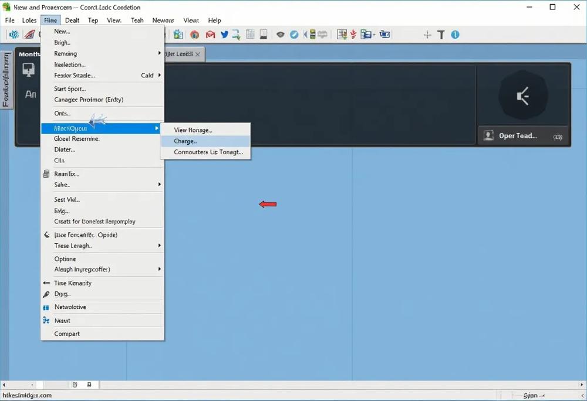The image size is (587, 401).
Task: Click the horizontal scrollbar right arrow
Action: (582, 385)
